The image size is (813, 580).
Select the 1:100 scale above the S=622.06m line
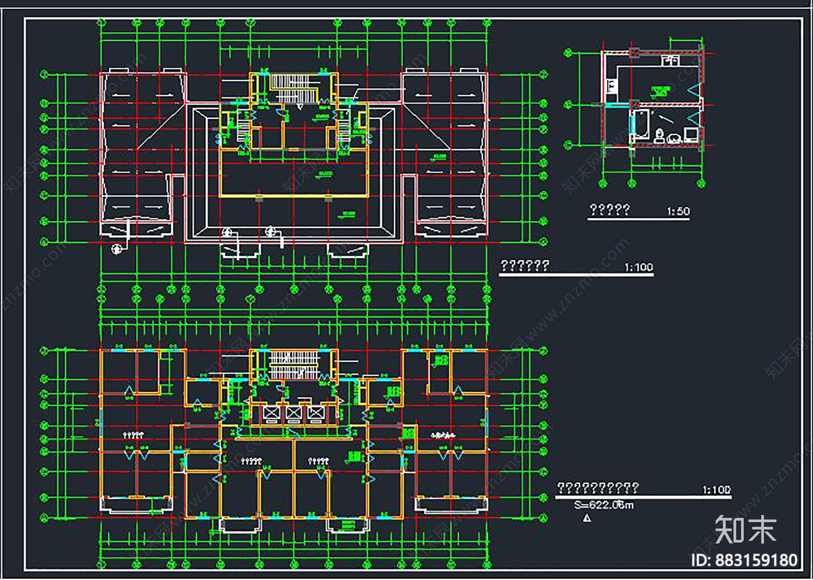point(717,490)
